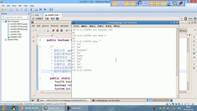This screenshot has width=197, height=111.
Task: Open VMware Tabs menu
Action: (x=26, y=6)
